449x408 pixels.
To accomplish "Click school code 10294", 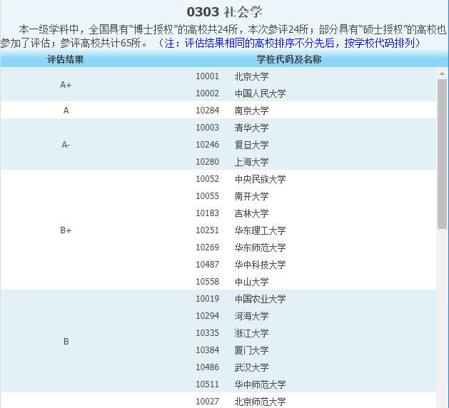I will [207, 316].
